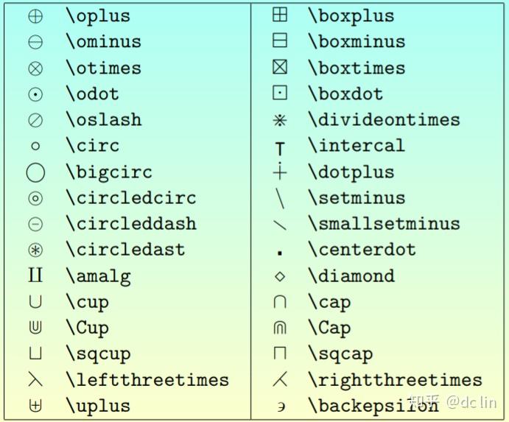Click the circled asterisk symbol
This screenshot has height=422, width=509.
[x=35, y=250]
